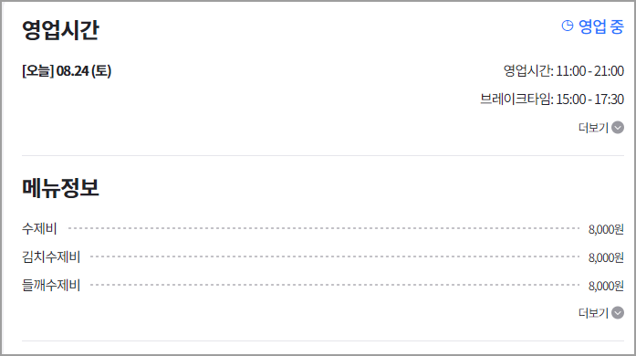Expand menu list via the gray chevron icon
This screenshot has width=636, height=356.
618,312
